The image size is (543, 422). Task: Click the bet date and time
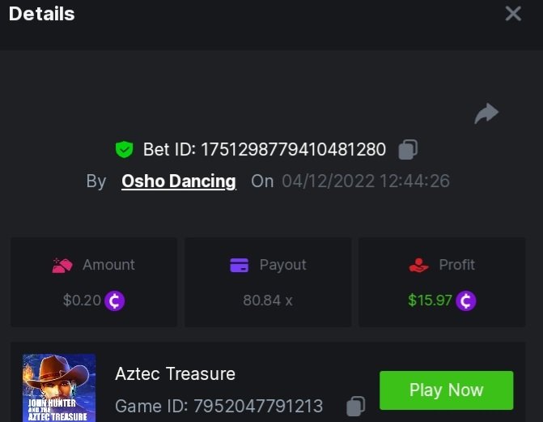coord(366,181)
